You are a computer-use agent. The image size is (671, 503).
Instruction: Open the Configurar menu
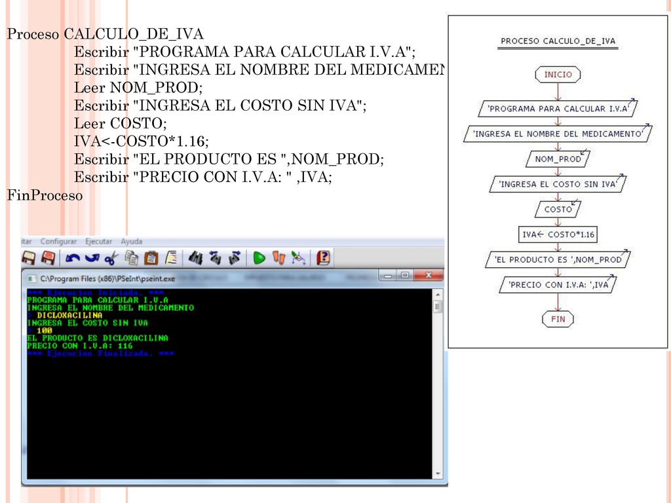tap(58, 241)
